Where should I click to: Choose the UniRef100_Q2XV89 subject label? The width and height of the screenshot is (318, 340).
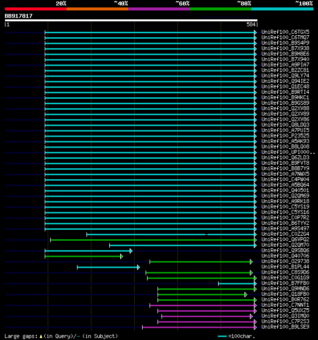tap(285, 114)
